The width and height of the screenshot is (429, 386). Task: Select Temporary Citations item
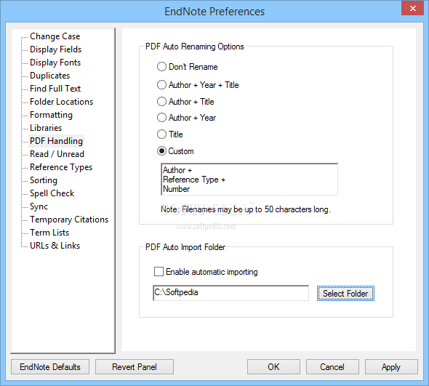tap(69, 220)
